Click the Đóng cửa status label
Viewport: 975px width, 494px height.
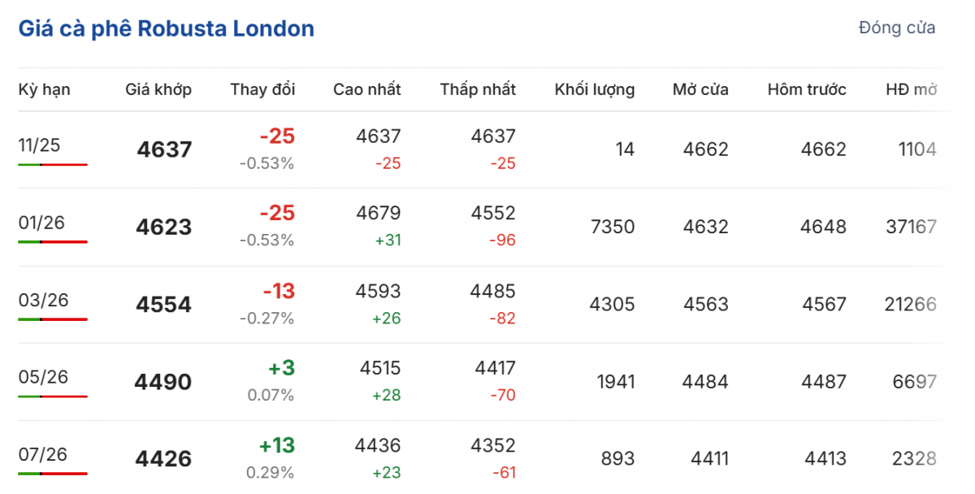[896, 28]
